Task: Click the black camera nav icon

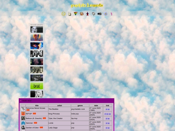Action: coord(99,14)
